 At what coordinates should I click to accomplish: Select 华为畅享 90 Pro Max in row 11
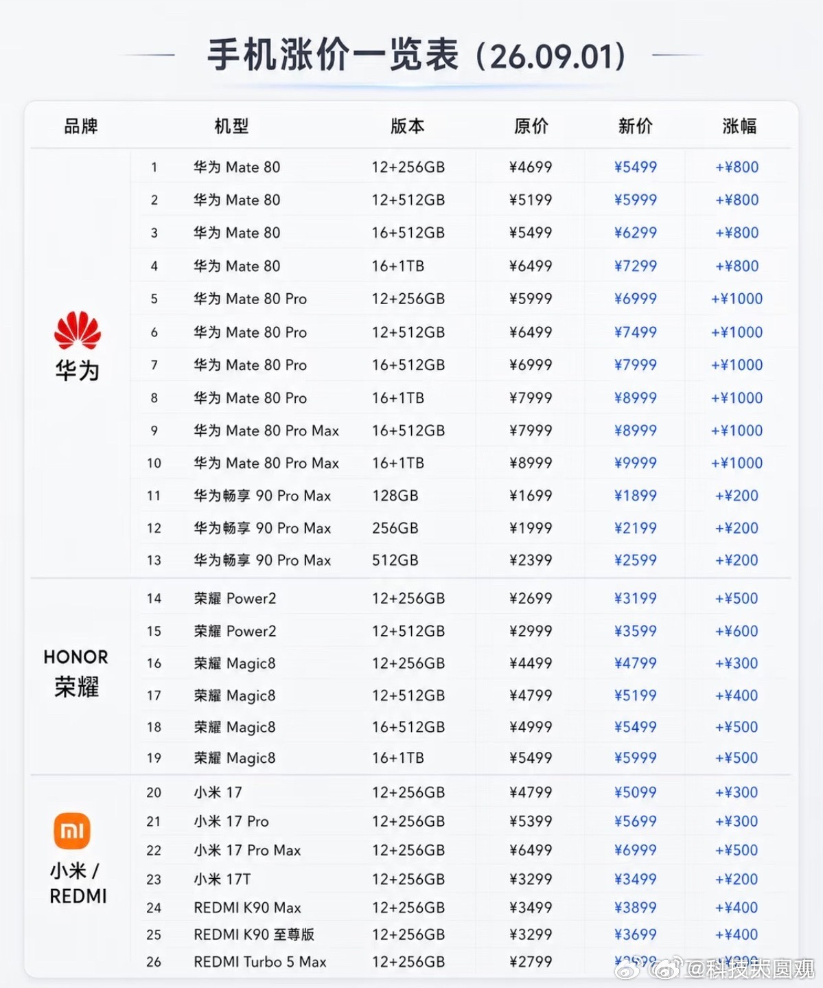pyautogui.click(x=262, y=496)
